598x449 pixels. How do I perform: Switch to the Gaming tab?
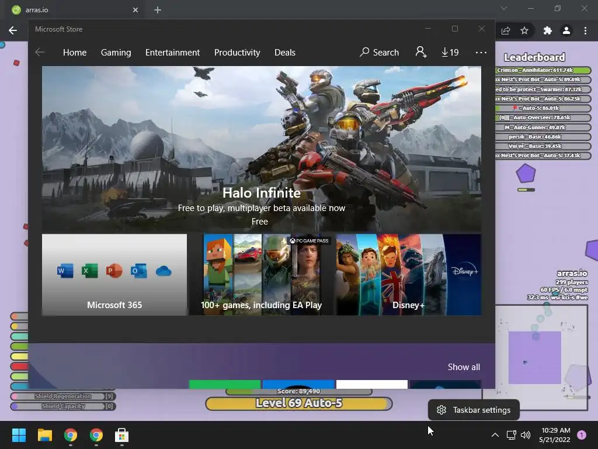tap(116, 52)
